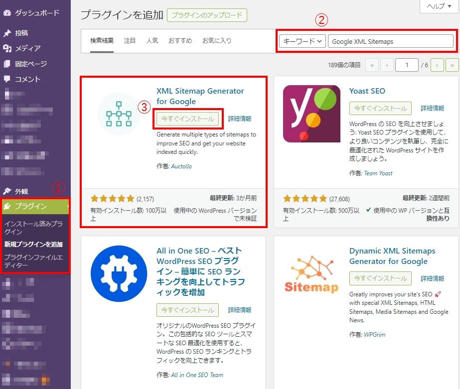Click the Plugins plug icon
Viewport: 460px width, 389px height.
pyautogui.click(x=7, y=206)
